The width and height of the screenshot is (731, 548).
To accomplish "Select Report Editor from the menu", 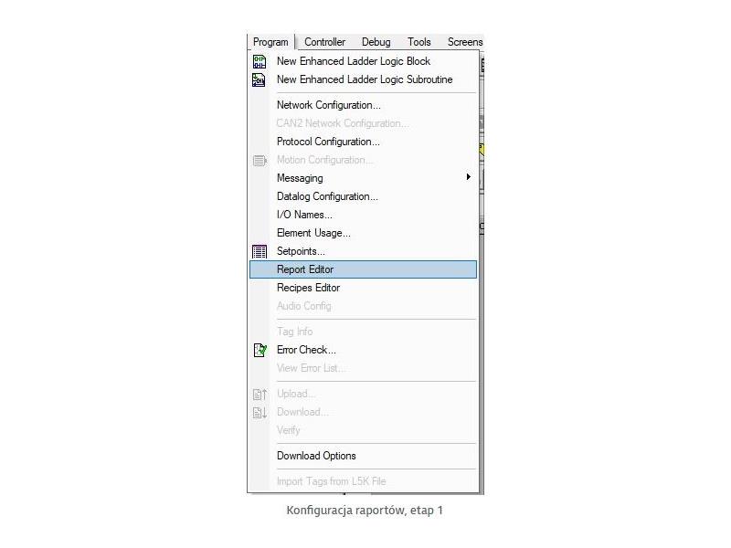I will click(x=363, y=269).
